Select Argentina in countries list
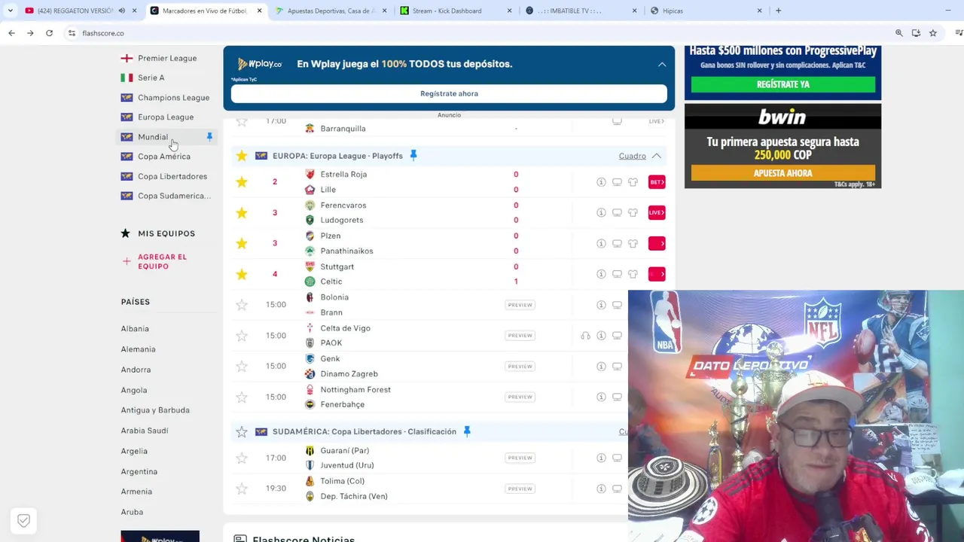Screen dimensions: 964x542 click(139, 471)
